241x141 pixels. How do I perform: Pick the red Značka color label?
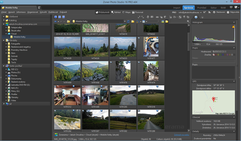216,55
